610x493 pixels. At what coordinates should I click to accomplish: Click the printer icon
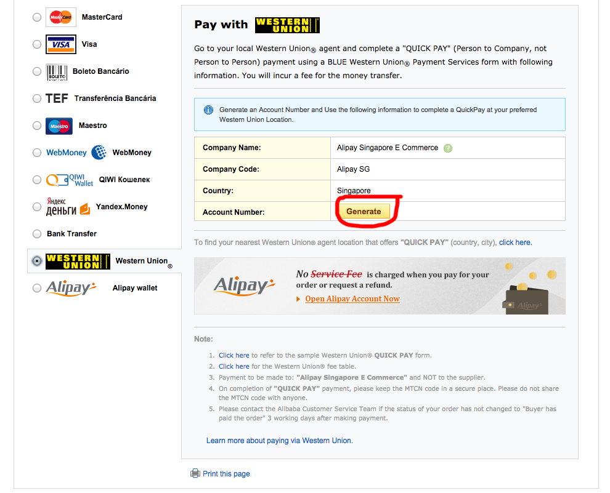click(x=195, y=473)
